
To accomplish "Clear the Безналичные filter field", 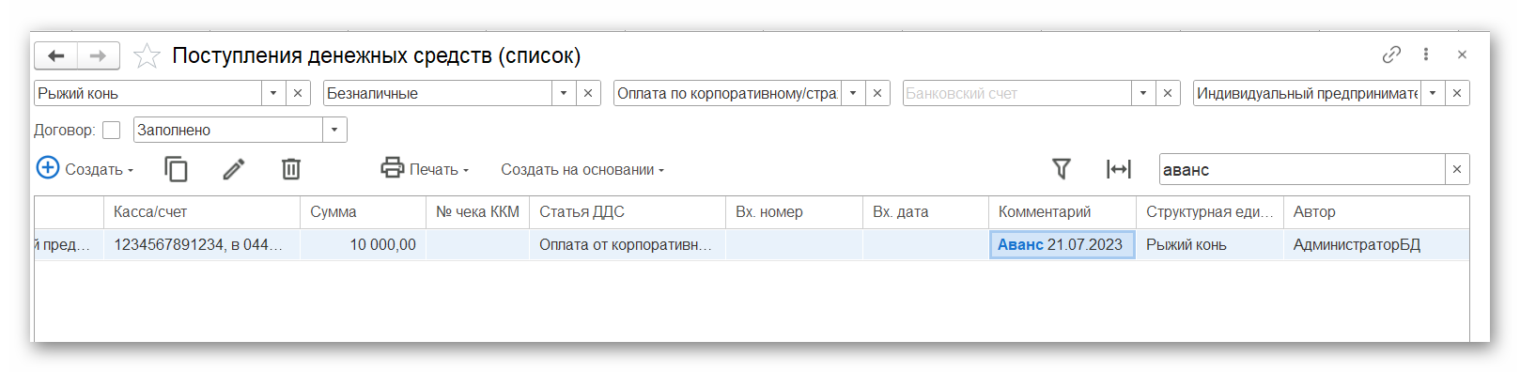I will tap(588, 93).
